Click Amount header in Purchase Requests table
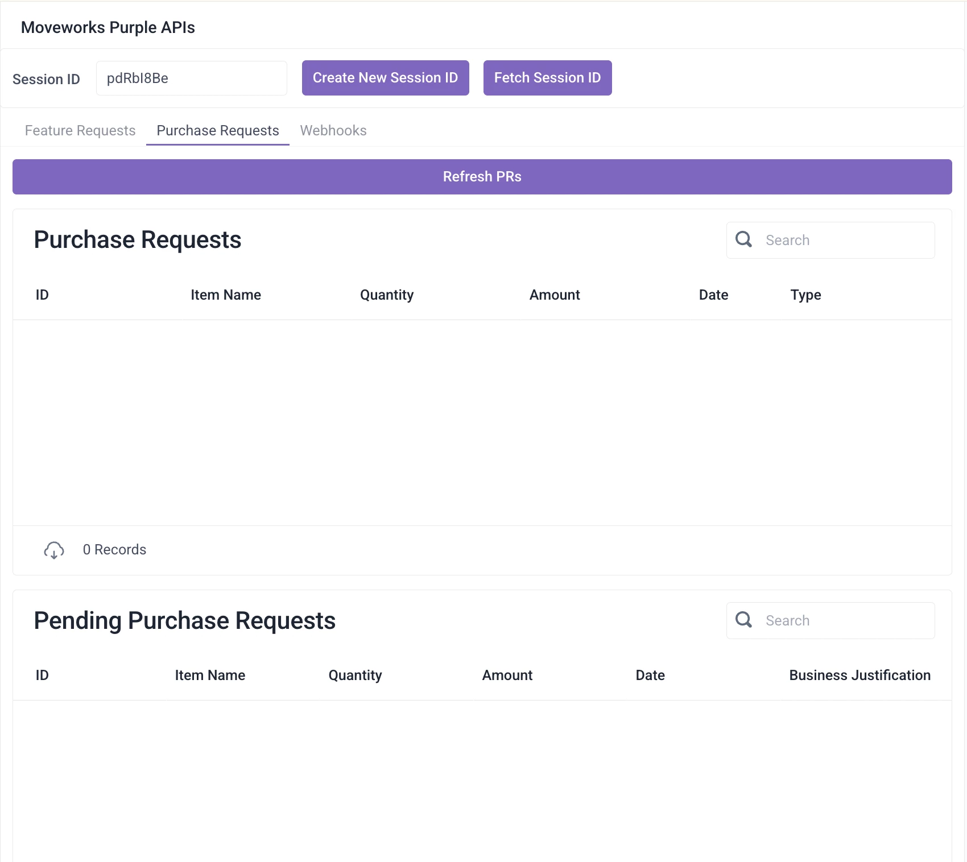The image size is (967, 862). click(x=555, y=295)
